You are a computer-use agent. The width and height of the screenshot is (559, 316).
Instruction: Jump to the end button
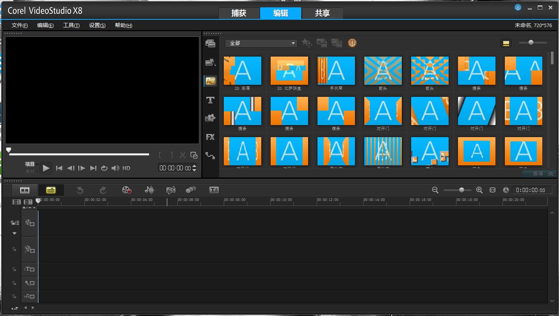point(93,168)
